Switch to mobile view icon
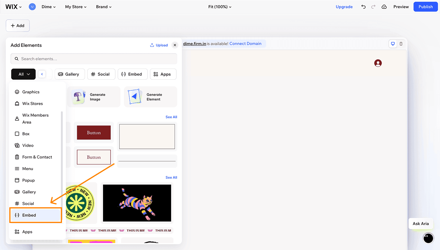 pos(401,44)
